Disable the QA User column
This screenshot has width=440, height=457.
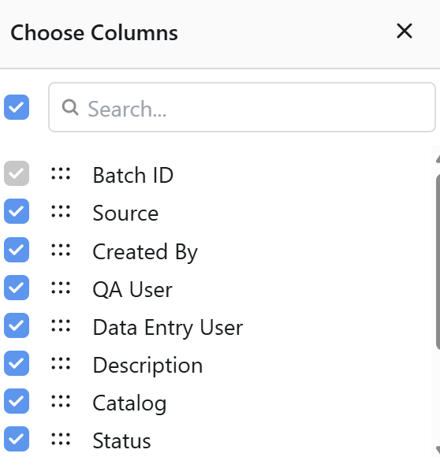tap(17, 288)
